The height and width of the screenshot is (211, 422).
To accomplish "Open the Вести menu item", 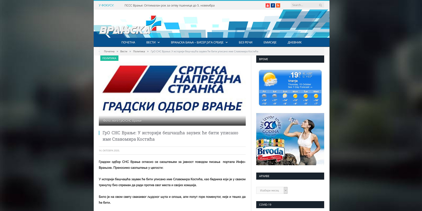I will (151, 42).
